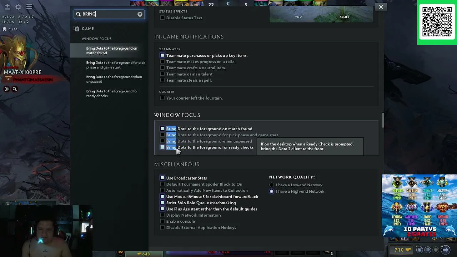Screen dimensions: 457x257
Task: Open the hamburger menu icon
Action: [x=29, y=7]
